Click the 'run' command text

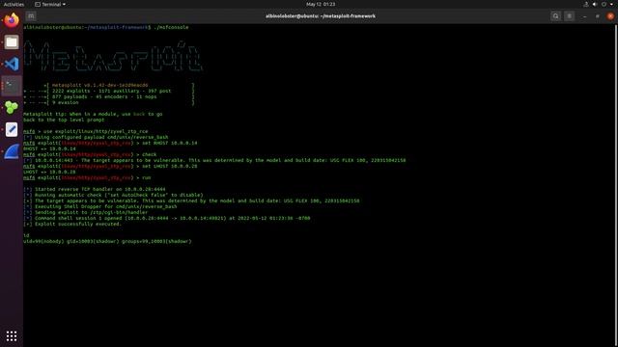pos(146,177)
